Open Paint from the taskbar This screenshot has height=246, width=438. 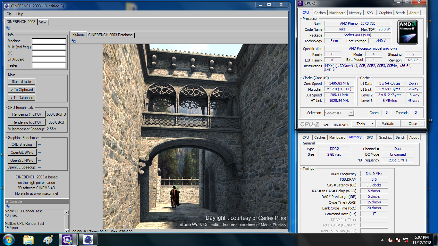click(48, 240)
